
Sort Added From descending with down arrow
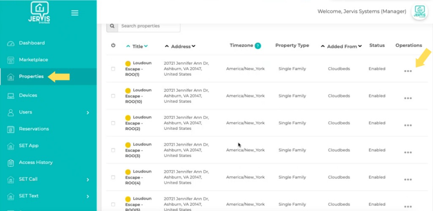click(x=360, y=46)
